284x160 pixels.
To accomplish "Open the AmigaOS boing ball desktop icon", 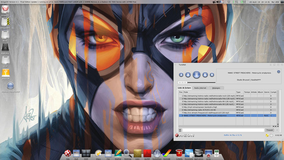I will (5, 9).
